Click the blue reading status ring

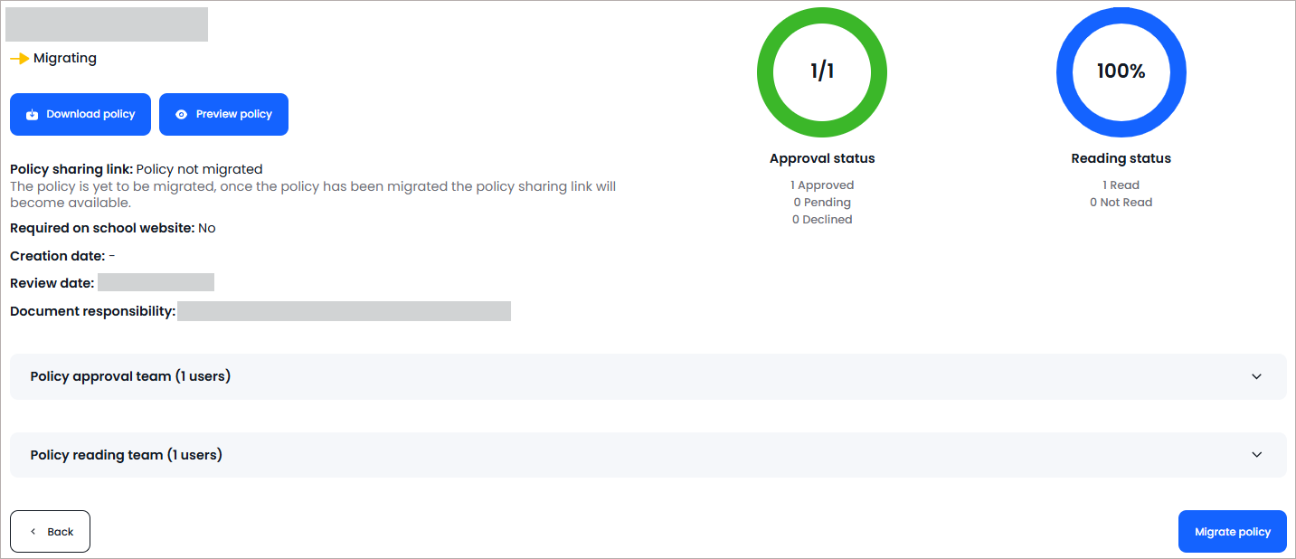coord(1121,72)
